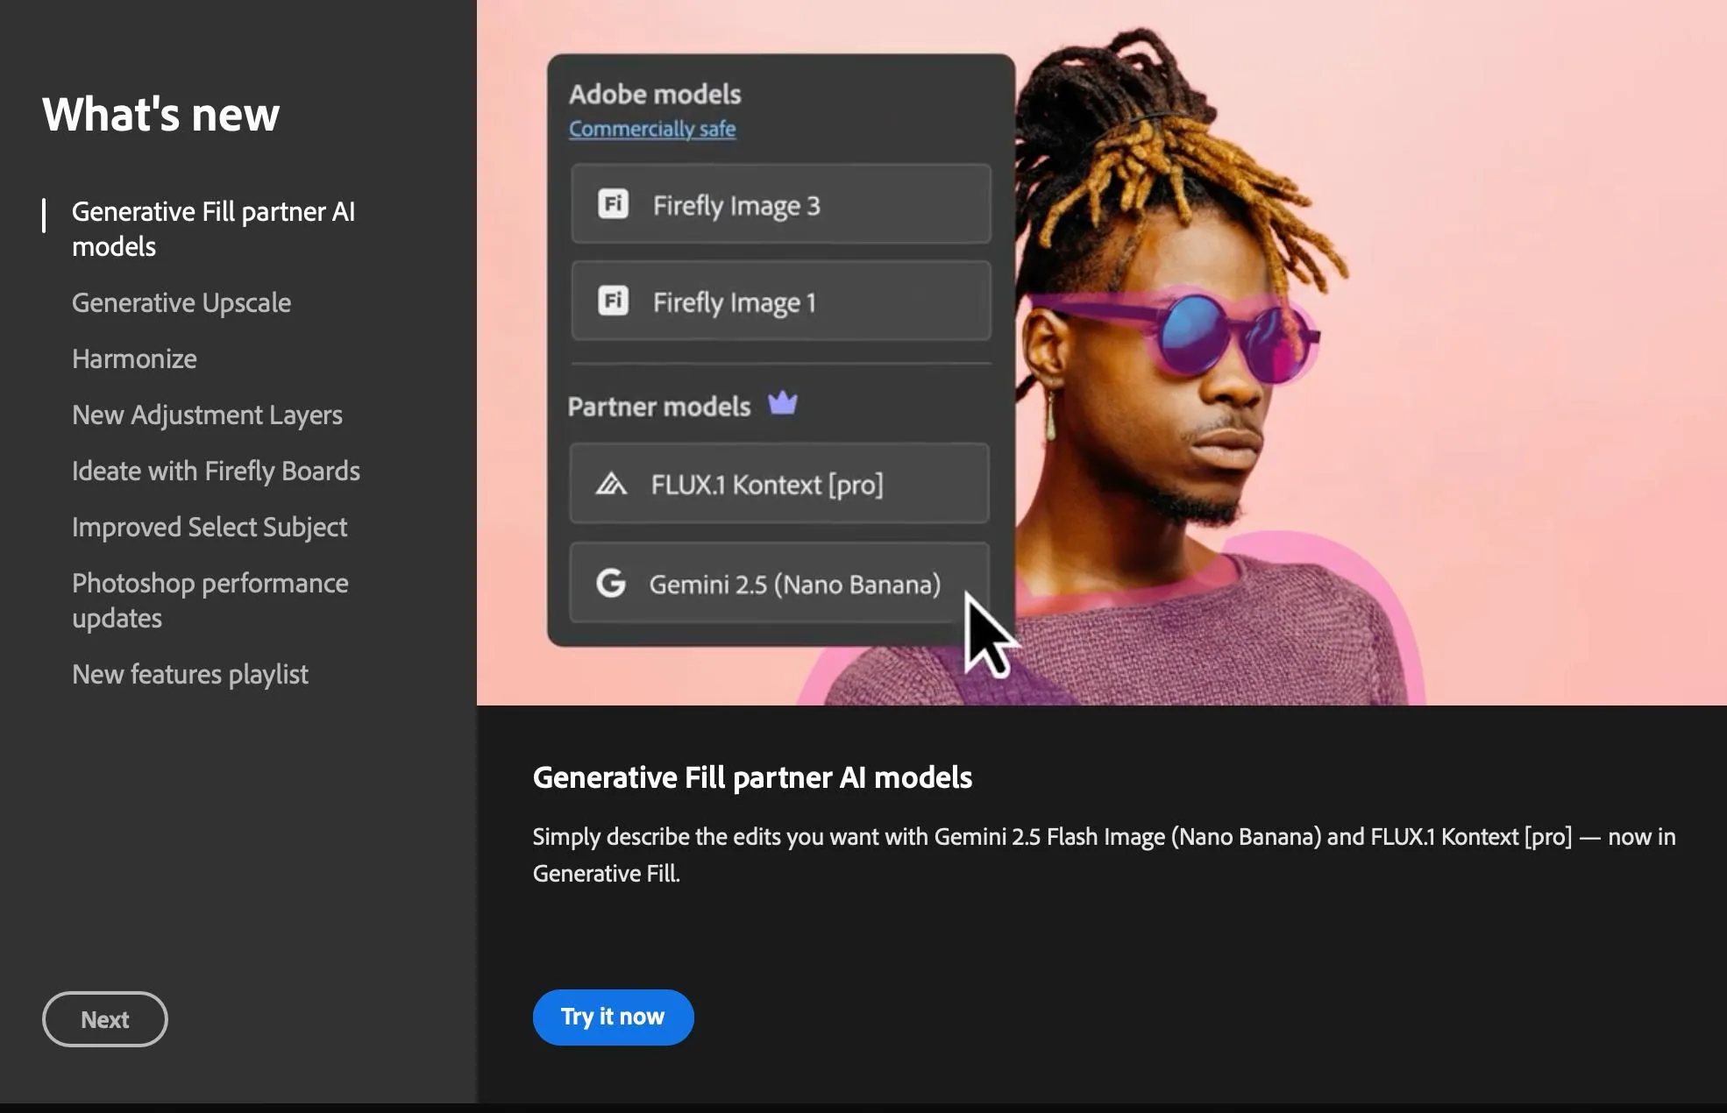Click the Next button
This screenshot has height=1113, width=1727.
[105, 1019]
